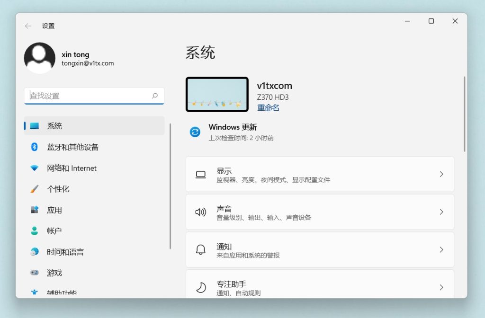Open 显示 display settings text
The height and width of the screenshot is (318, 485).
coord(224,171)
